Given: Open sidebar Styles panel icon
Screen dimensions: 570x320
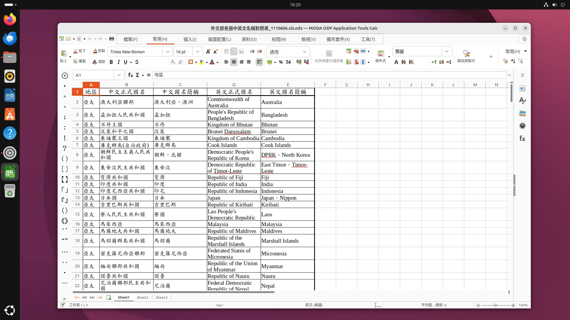Looking at the screenshot, I should click(x=522, y=101).
